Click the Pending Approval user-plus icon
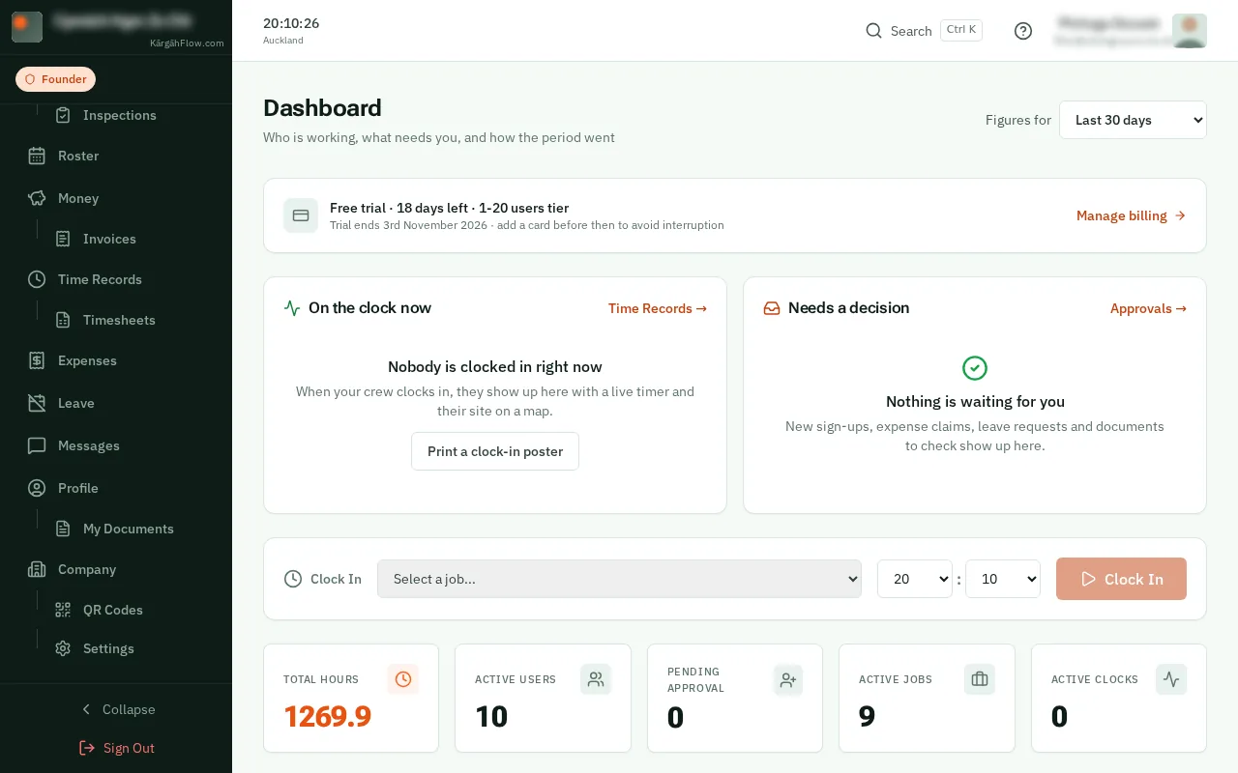The height and width of the screenshot is (773, 1238). [x=788, y=680]
